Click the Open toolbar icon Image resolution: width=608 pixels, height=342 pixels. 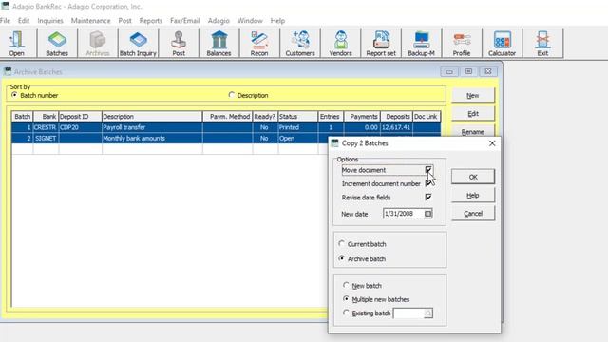[x=17, y=44]
